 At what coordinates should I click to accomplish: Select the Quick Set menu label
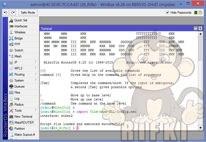[21, 20]
